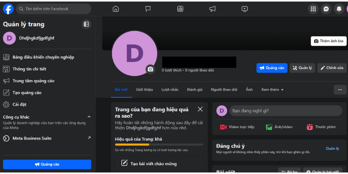348x174 pixels.
Task: Open the Watch video icon in the top bar
Action: pyautogui.click(x=244, y=9)
